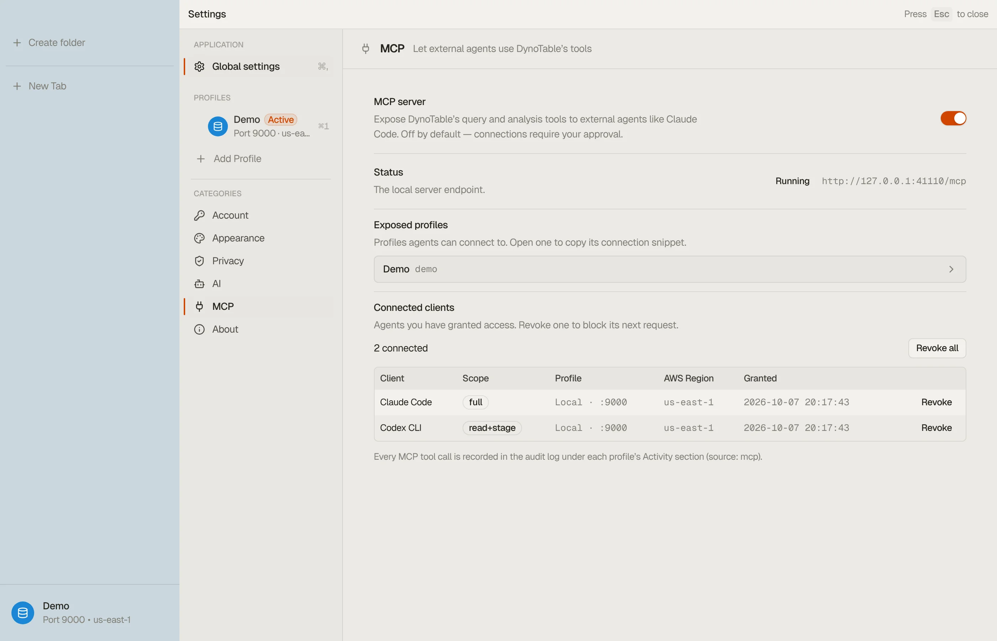Click Port 9000 • us-east-1 in the bottom-left
Image resolution: width=997 pixels, height=641 pixels.
(87, 620)
